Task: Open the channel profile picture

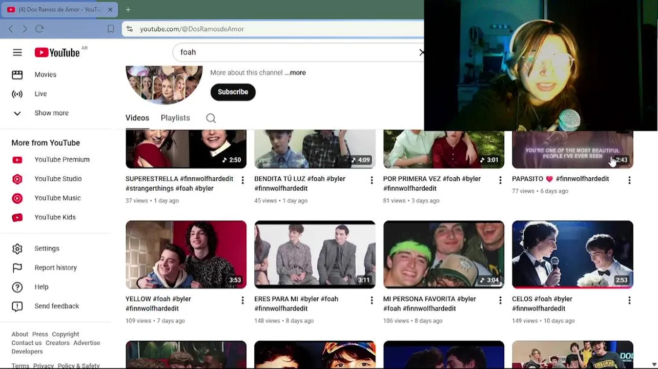Action: click(164, 84)
